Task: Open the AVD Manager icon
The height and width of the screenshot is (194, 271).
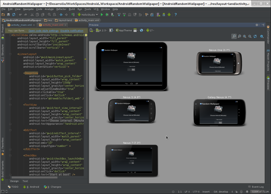Action: click(x=158, y=15)
